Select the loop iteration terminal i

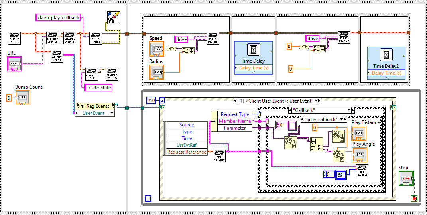click(148, 199)
